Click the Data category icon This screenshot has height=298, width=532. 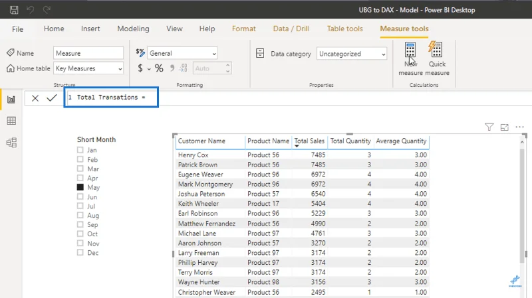(260, 53)
